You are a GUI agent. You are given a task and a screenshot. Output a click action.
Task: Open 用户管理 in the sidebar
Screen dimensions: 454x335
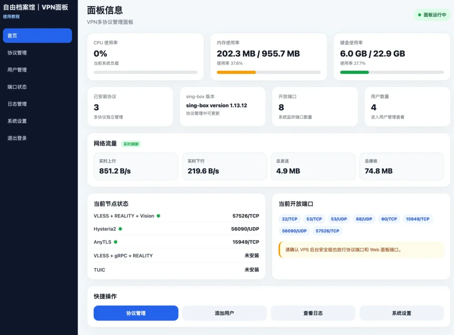point(37,69)
